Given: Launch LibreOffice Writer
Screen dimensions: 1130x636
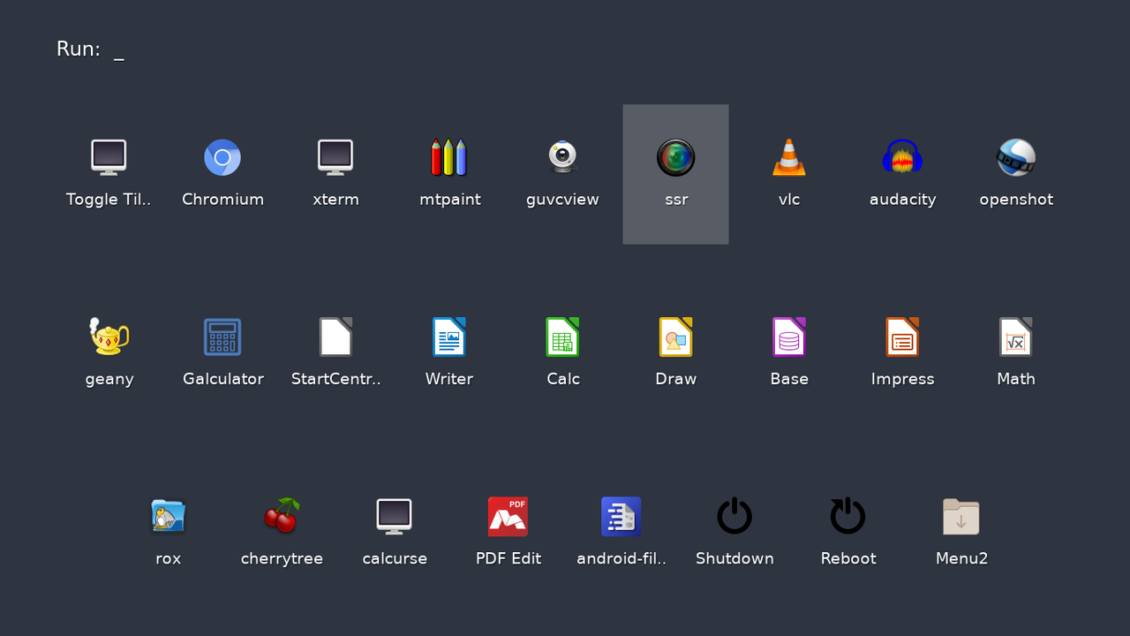Looking at the screenshot, I should (x=449, y=337).
